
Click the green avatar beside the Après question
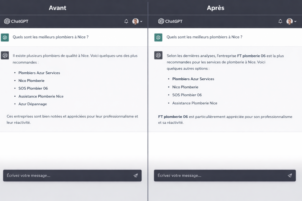(x=158, y=37)
